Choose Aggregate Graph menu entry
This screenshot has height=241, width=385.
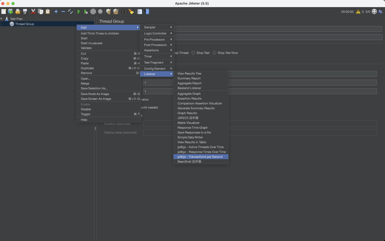coord(201,94)
